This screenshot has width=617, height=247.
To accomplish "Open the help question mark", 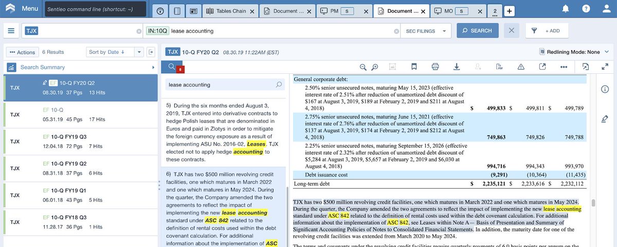I will 586,9.
